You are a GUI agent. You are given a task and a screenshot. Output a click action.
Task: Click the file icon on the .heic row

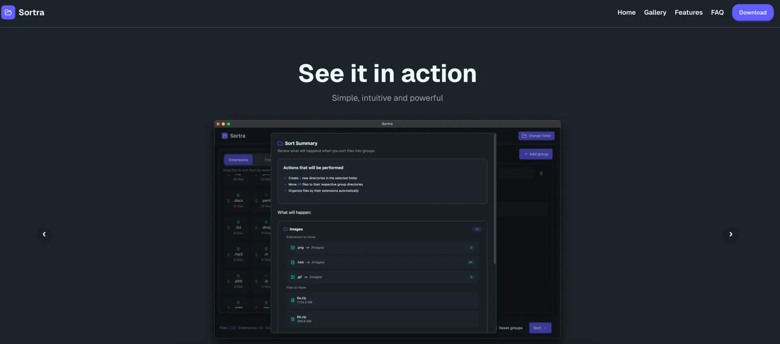pyautogui.click(x=292, y=262)
